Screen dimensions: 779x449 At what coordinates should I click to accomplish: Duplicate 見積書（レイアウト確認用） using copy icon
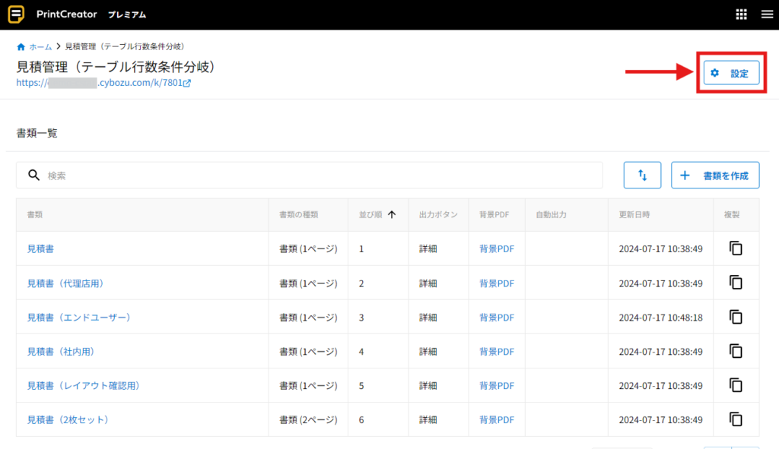[x=736, y=385]
